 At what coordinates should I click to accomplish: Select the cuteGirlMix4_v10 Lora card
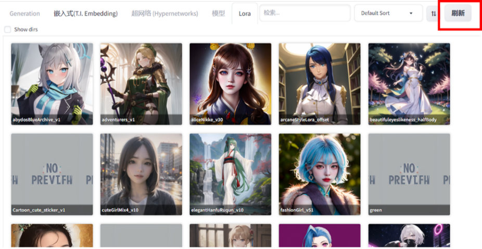point(141,174)
